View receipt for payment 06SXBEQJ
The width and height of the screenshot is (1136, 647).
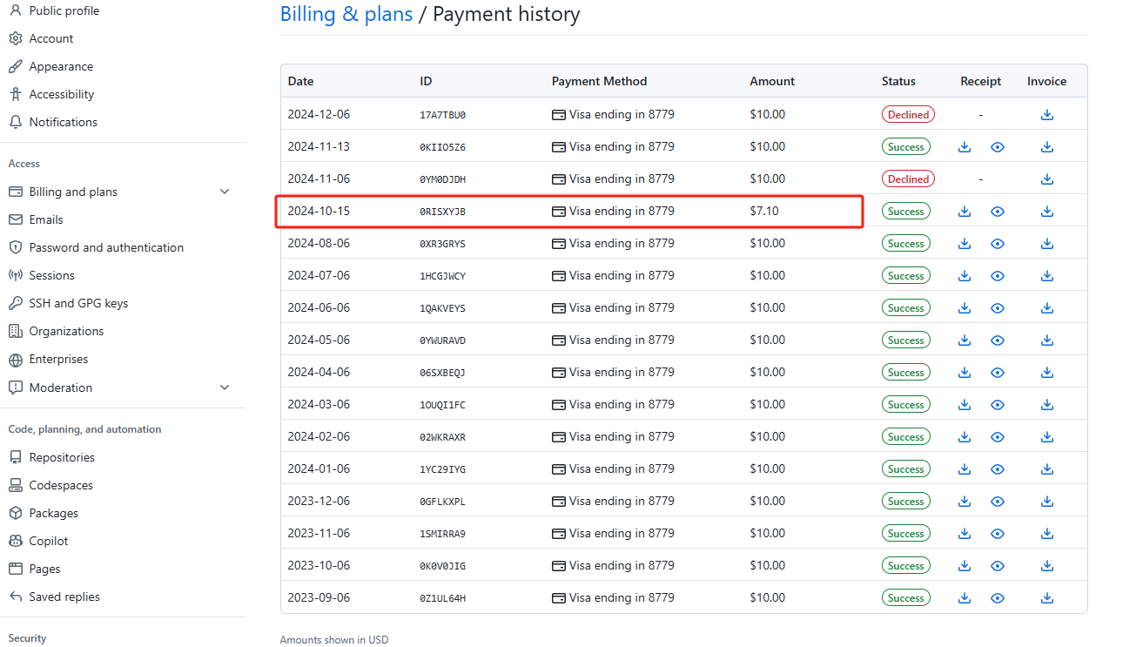pos(998,373)
